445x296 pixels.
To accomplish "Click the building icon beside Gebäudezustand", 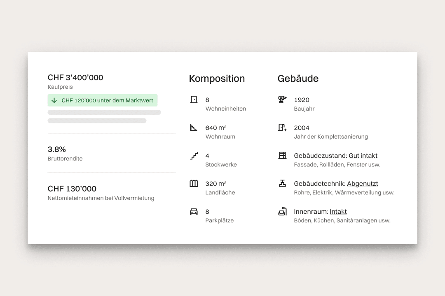I will tap(282, 155).
